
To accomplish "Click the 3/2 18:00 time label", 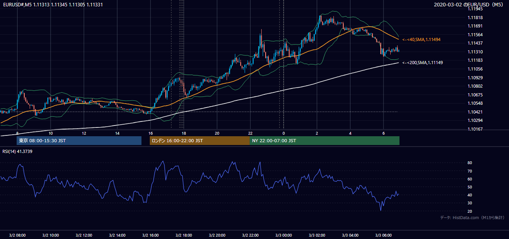I will coord(184,235).
